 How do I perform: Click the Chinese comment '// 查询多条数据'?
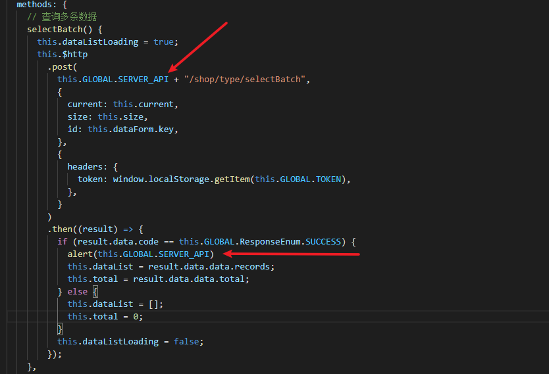coord(62,17)
